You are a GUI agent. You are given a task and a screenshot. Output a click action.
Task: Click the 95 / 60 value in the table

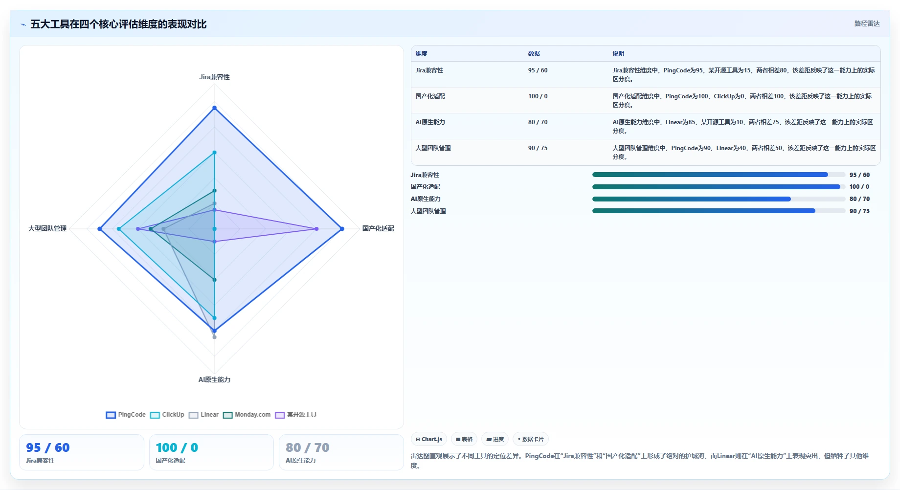[x=538, y=70]
